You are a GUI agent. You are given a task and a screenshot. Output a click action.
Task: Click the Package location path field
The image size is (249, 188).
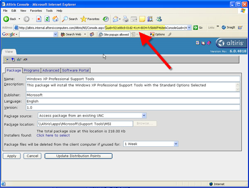pyautogui.click(x=85, y=124)
